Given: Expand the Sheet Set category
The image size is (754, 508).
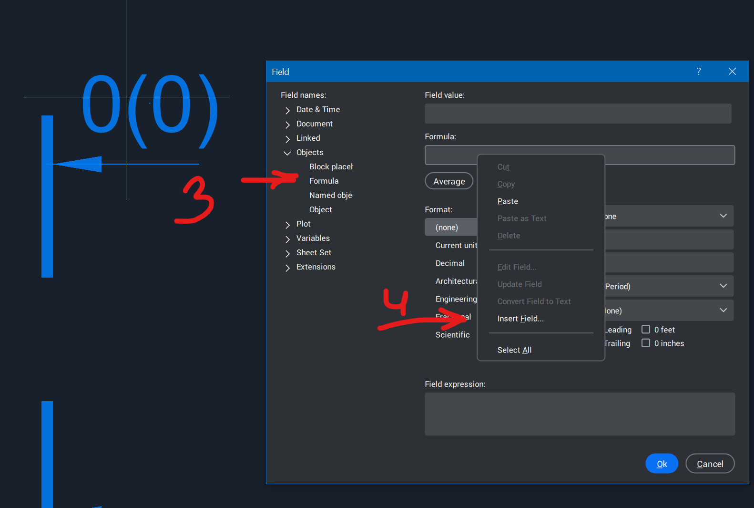Looking at the screenshot, I should [287, 253].
